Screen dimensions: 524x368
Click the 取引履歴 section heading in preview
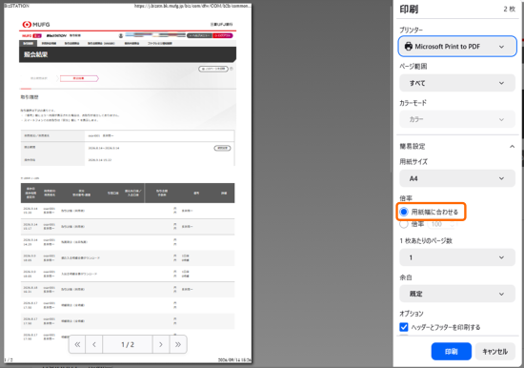[x=30, y=97]
